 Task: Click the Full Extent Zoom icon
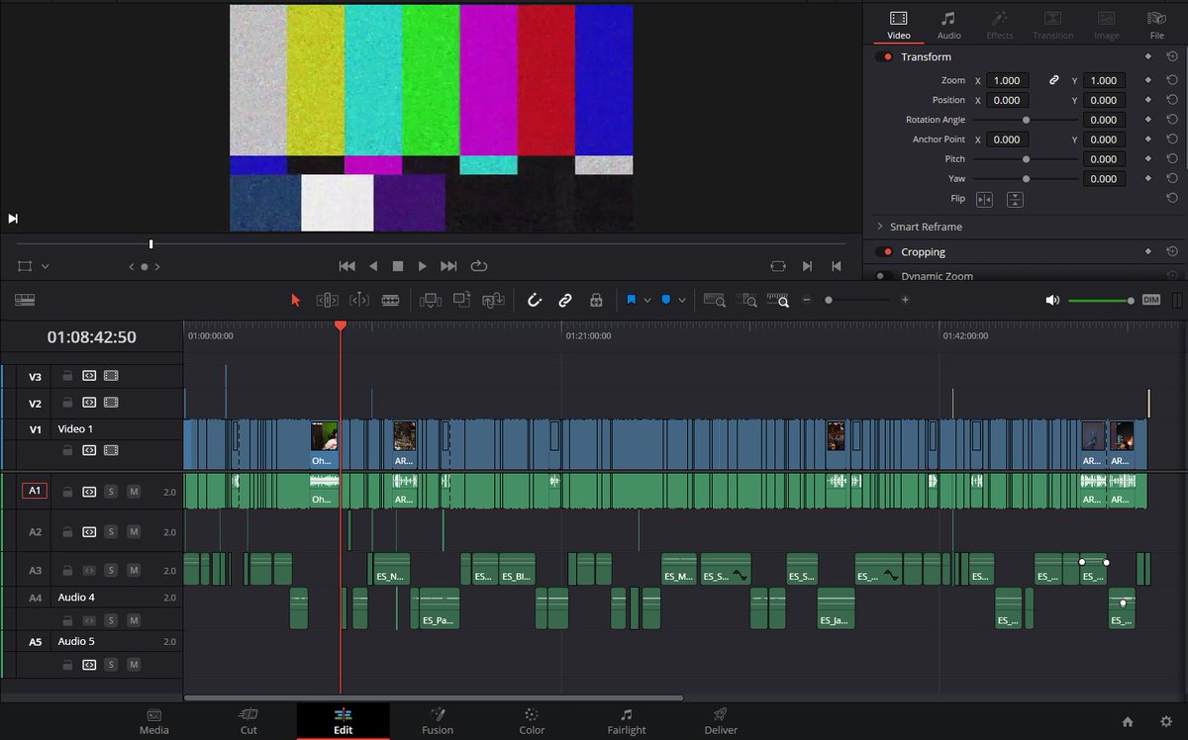(715, 300)
